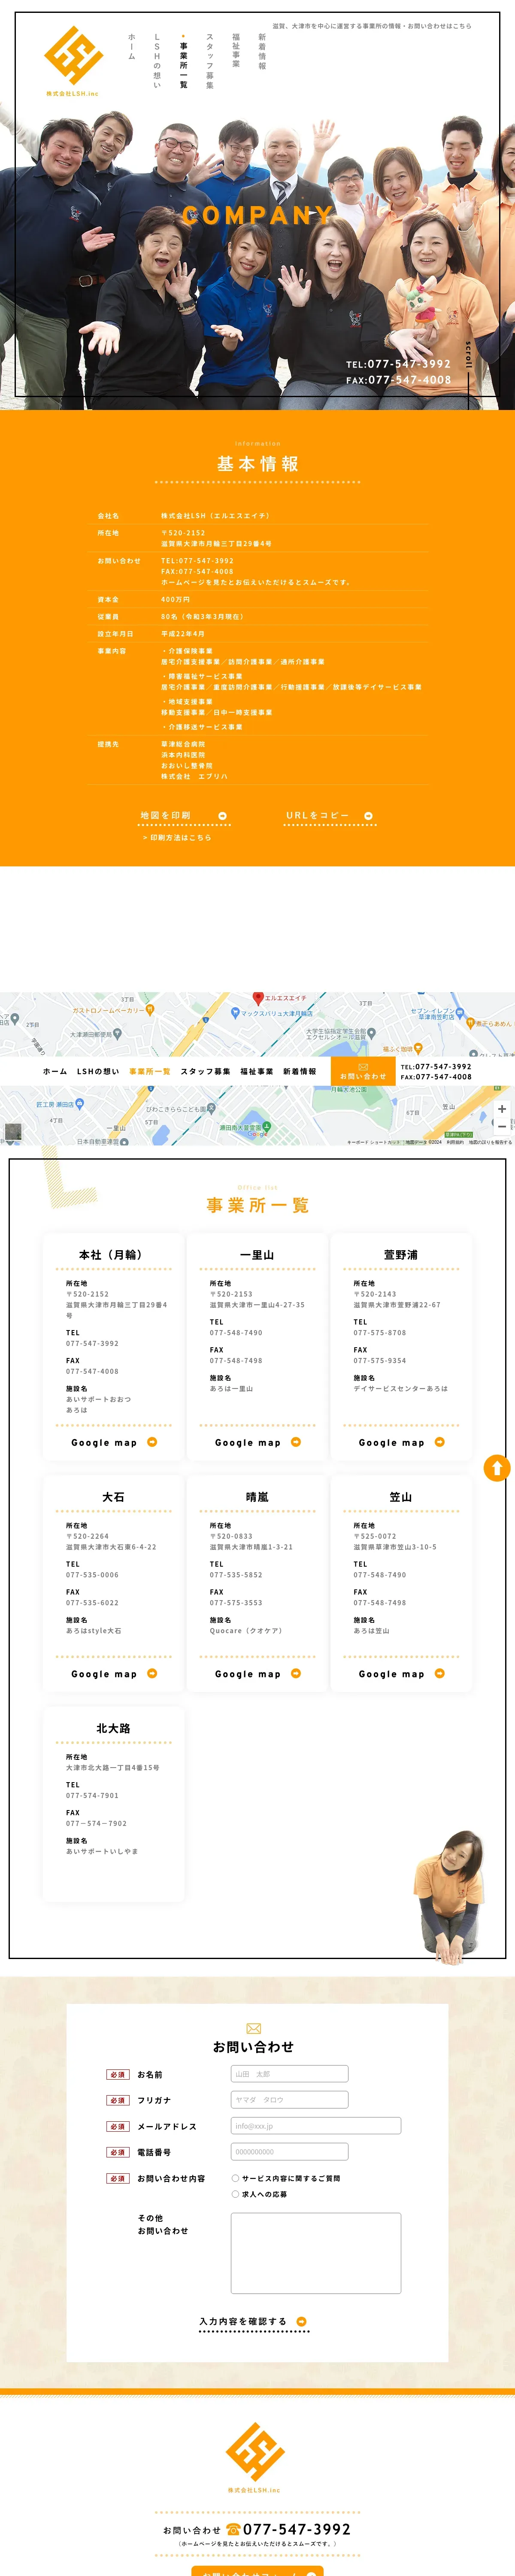Click the orange back-to-top arrow button
This screenshot has width=515, height=2576.
point(497,1467)
